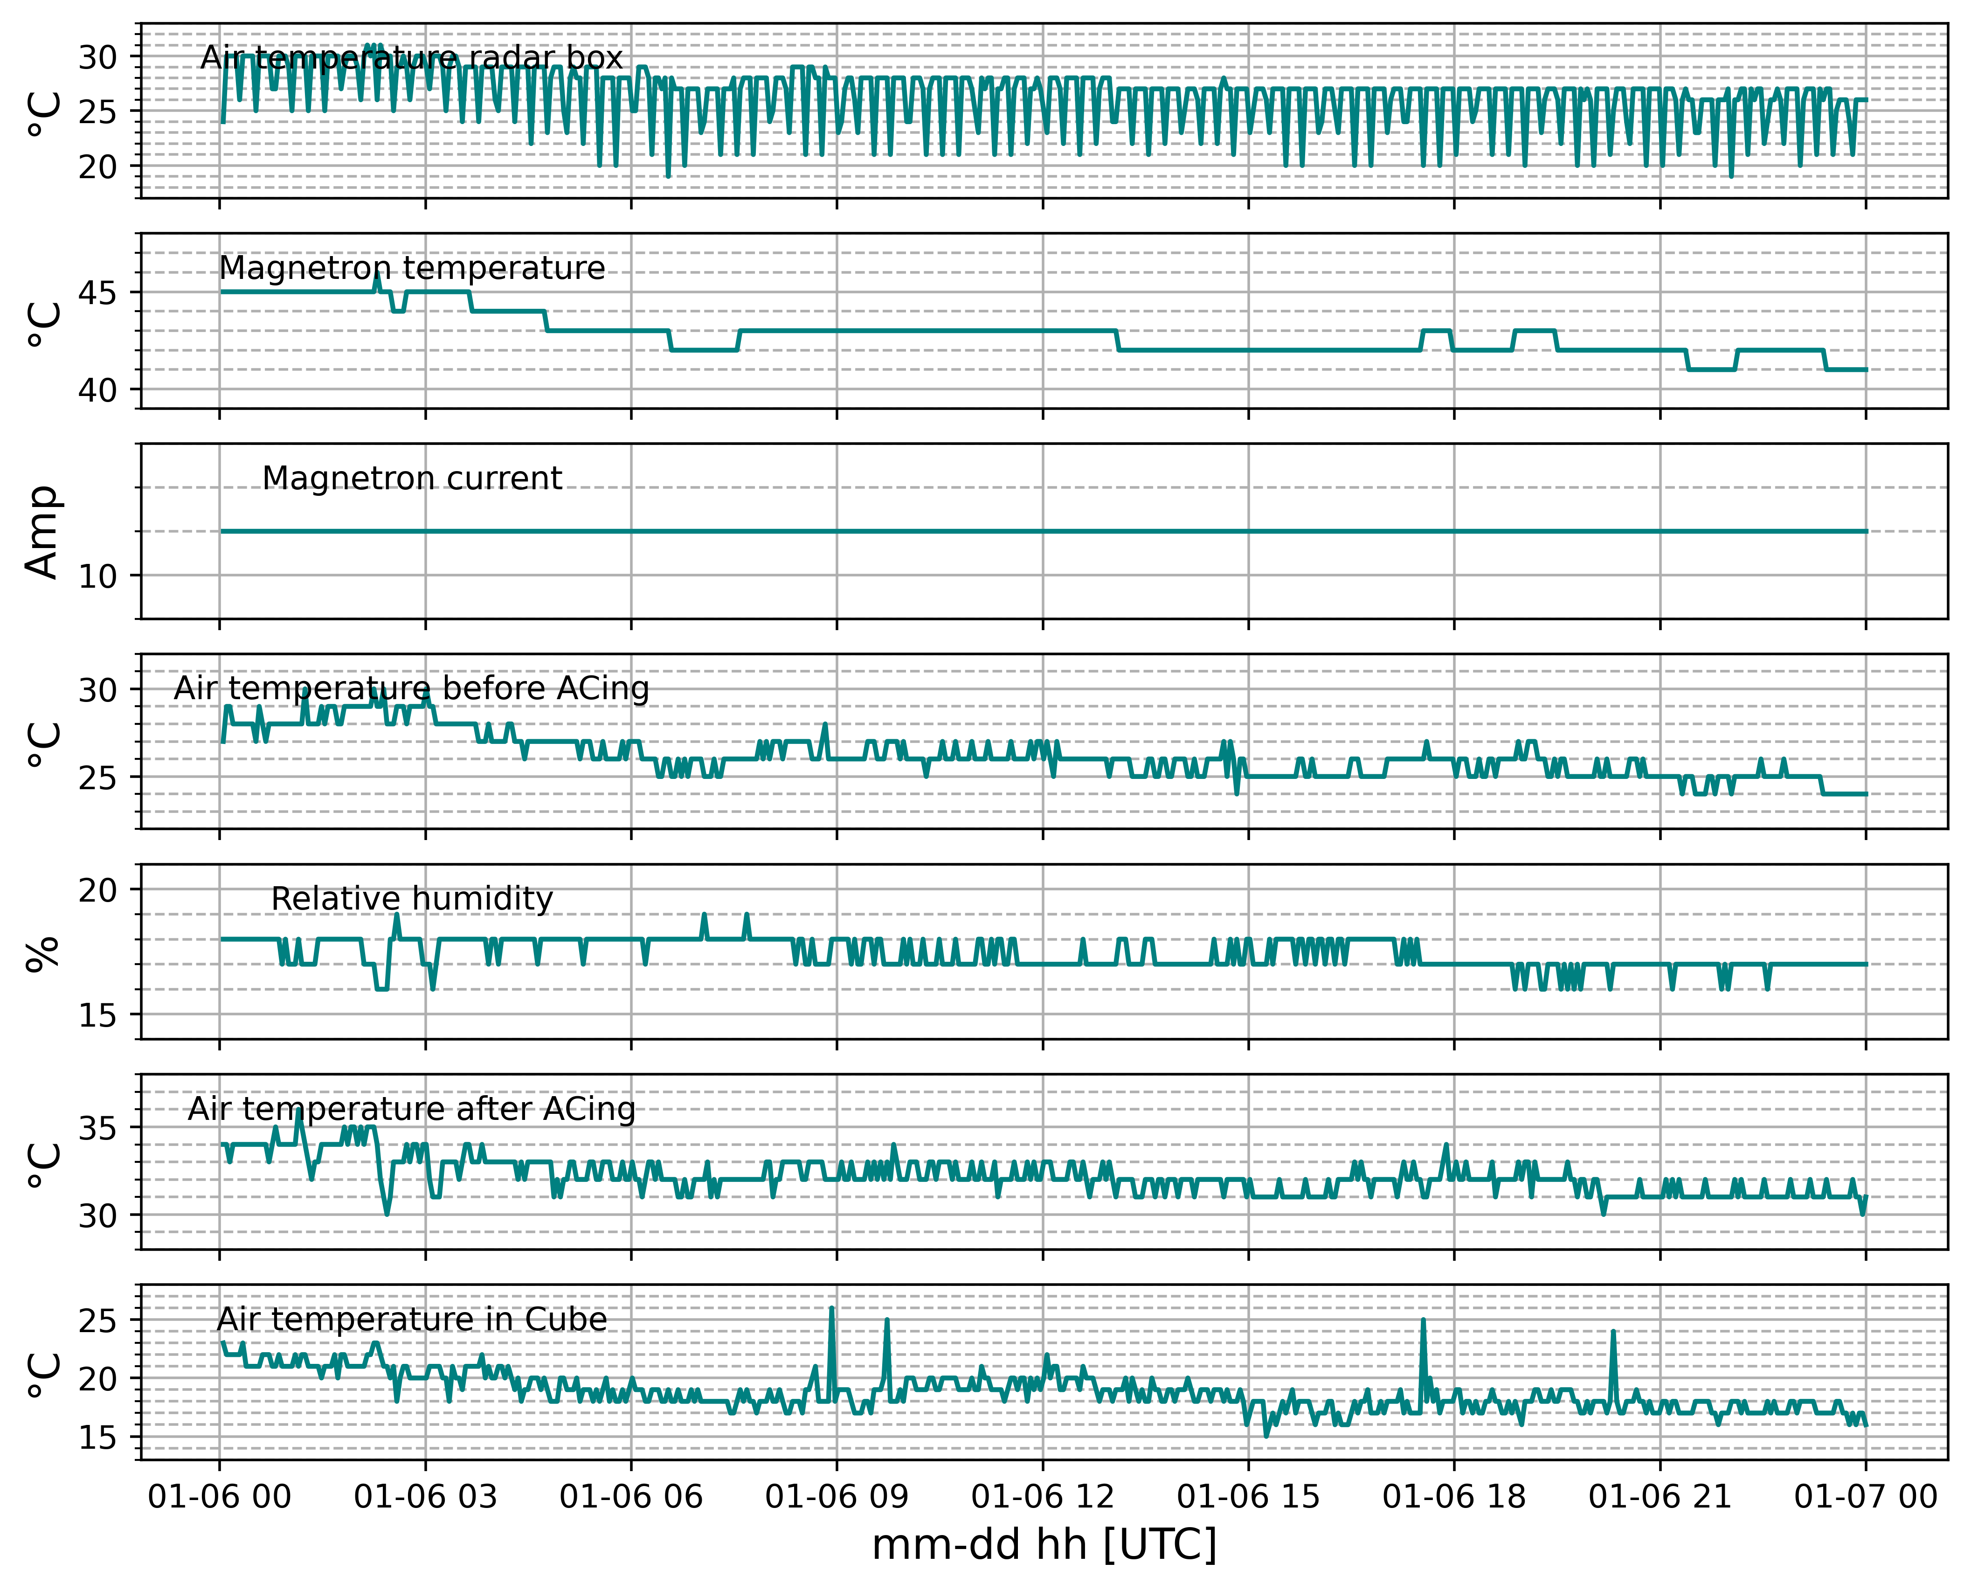Click the "01-06 00" x-axis tick label

pos(219,1497)
